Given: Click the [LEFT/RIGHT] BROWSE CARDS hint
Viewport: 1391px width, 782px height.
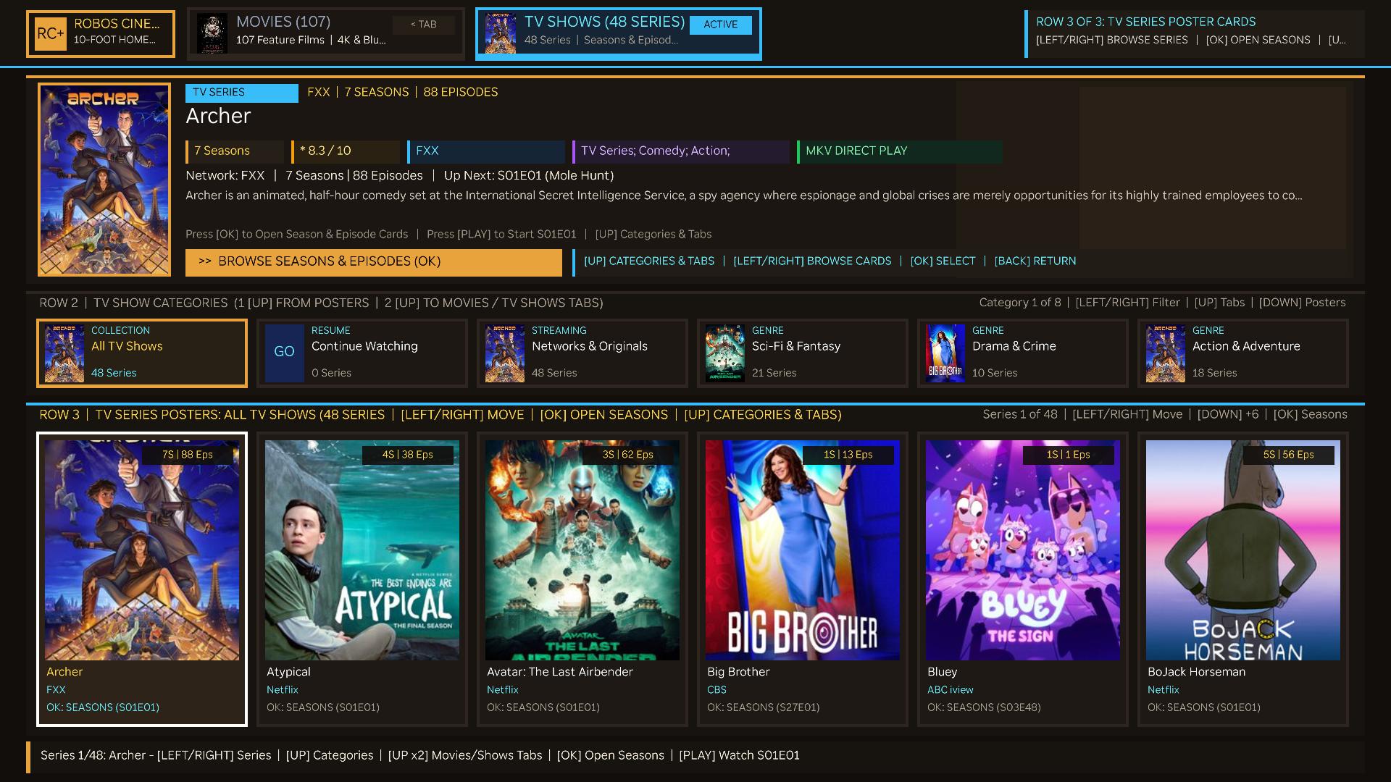Looking at the screenshot, I should pyautogui.click(x=812, y=261).
